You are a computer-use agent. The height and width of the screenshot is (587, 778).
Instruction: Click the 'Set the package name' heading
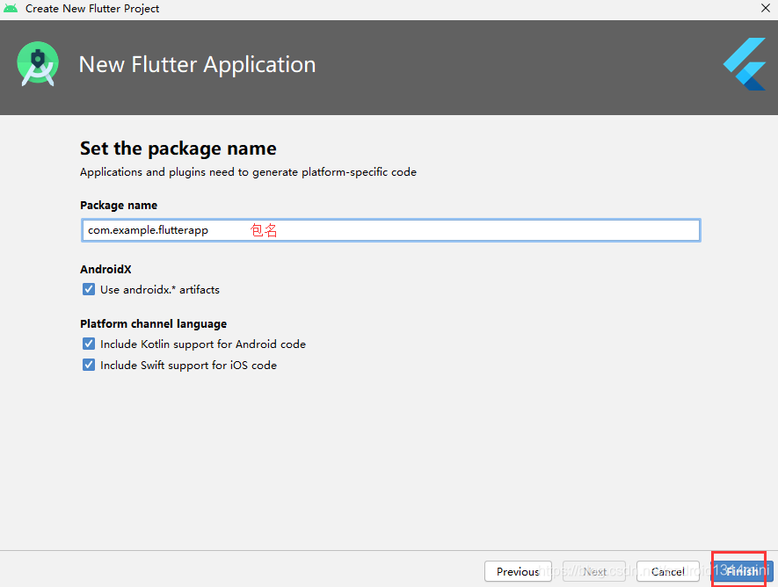(x=178, y=149)
